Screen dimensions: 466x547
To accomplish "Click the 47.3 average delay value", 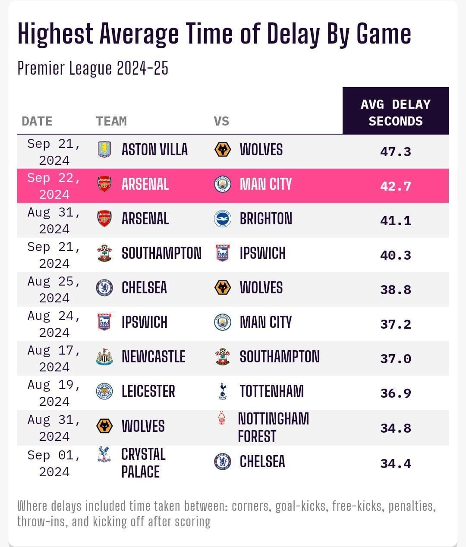I will pos(396,151).
